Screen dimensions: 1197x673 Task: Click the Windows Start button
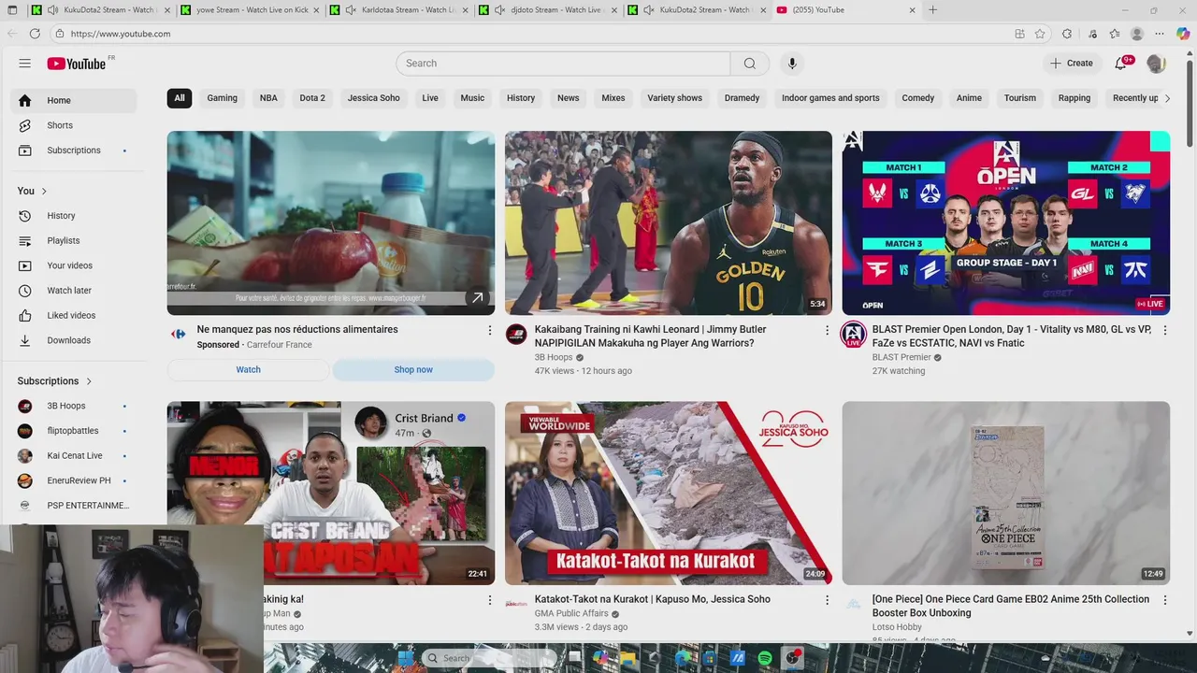coord(405,658)
